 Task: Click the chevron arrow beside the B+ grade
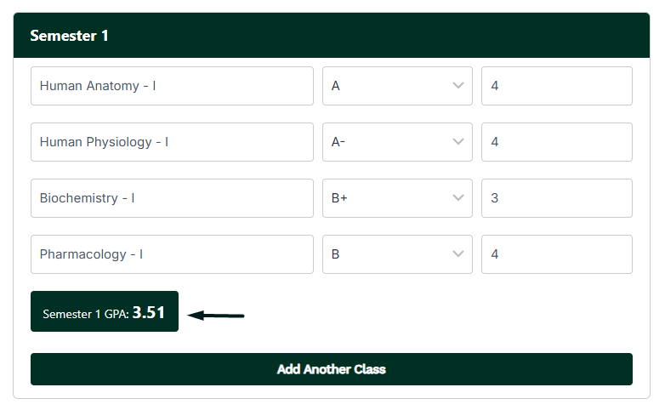point(458,198)
